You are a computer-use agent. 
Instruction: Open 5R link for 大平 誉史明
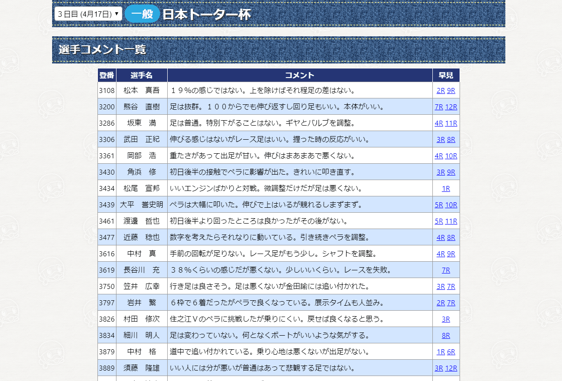point(439,205)
